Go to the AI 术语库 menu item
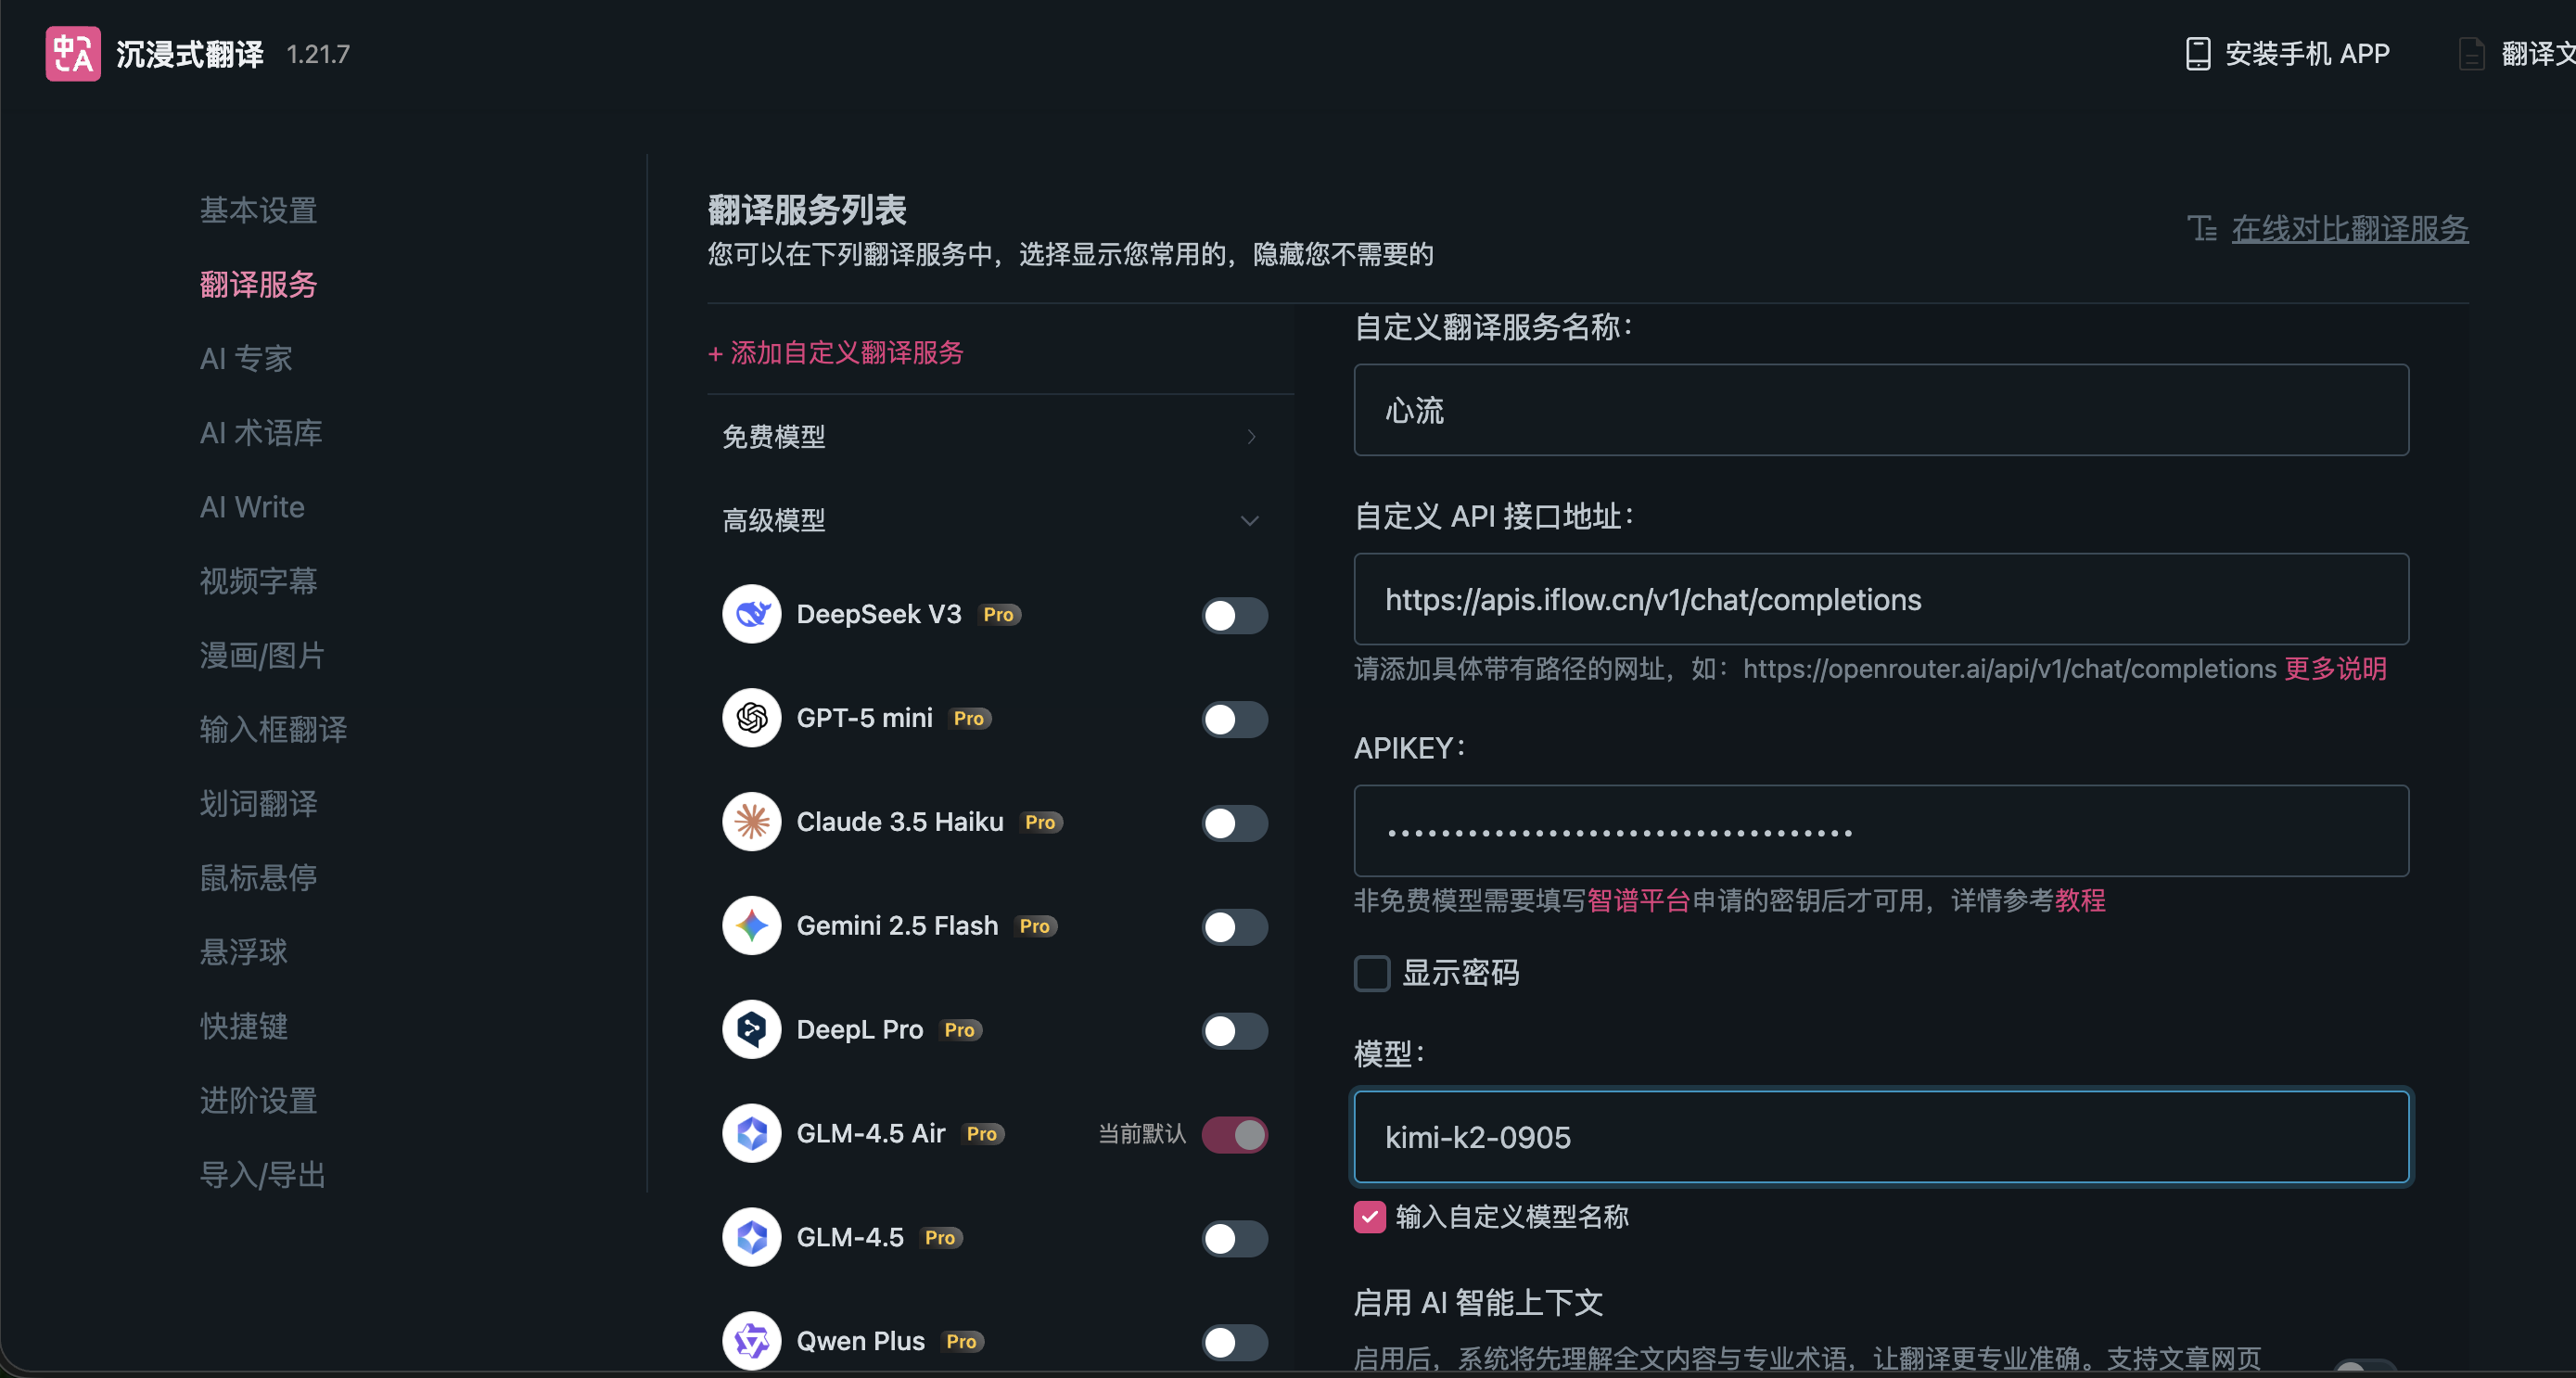This screenshot has height=1378, width=2576. [x=261, y=433]
